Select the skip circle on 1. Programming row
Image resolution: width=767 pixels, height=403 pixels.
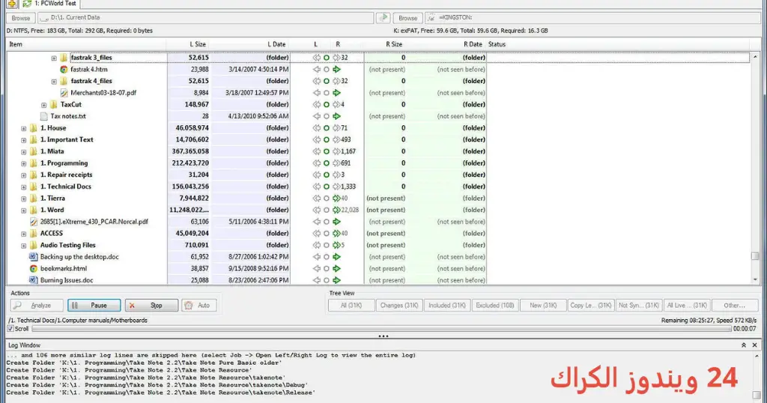pos(327,163)
